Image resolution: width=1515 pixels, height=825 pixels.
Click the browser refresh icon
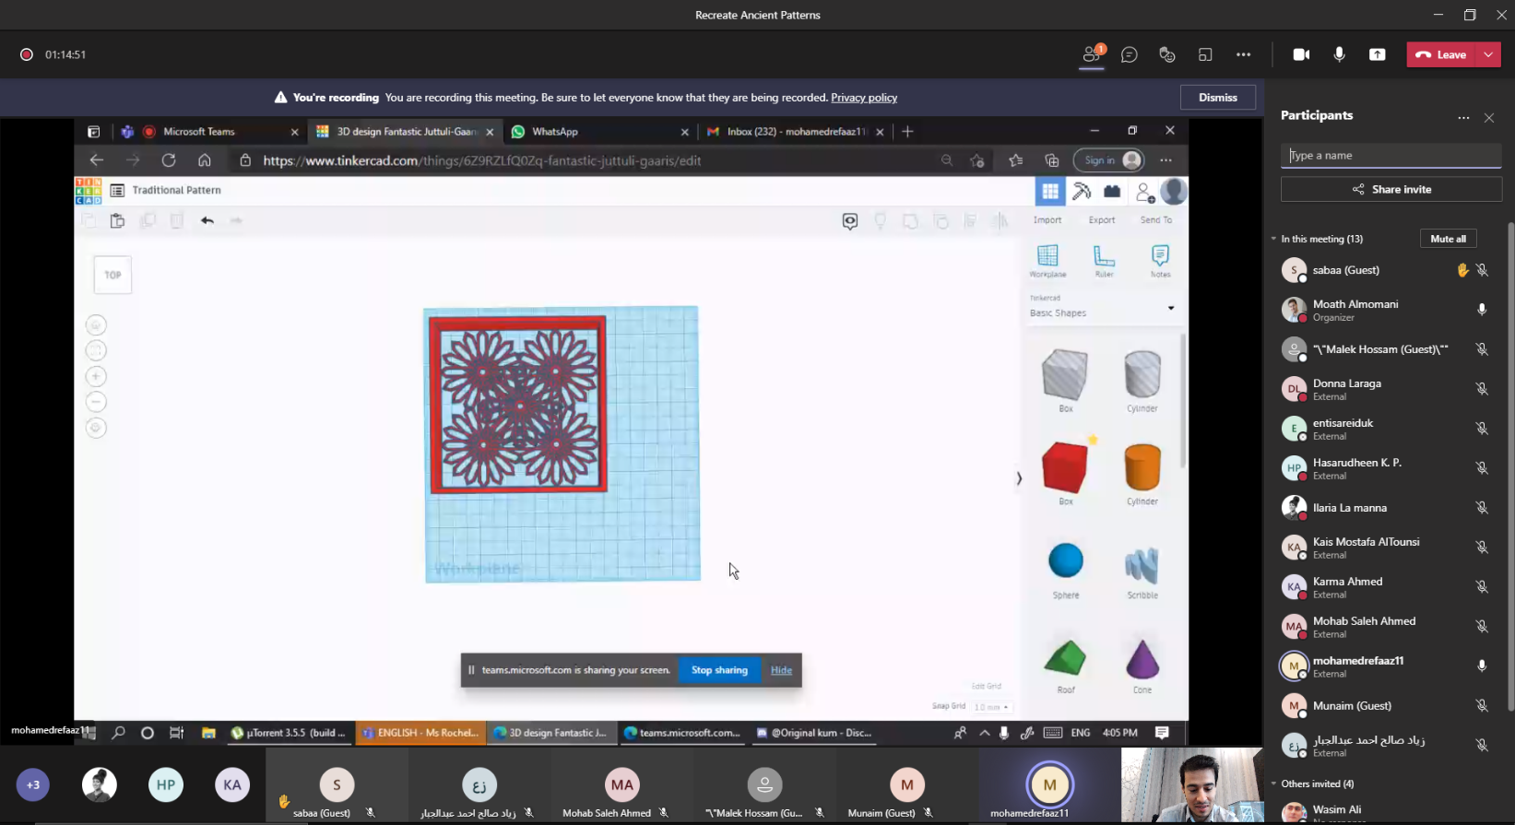click(169, 160)
